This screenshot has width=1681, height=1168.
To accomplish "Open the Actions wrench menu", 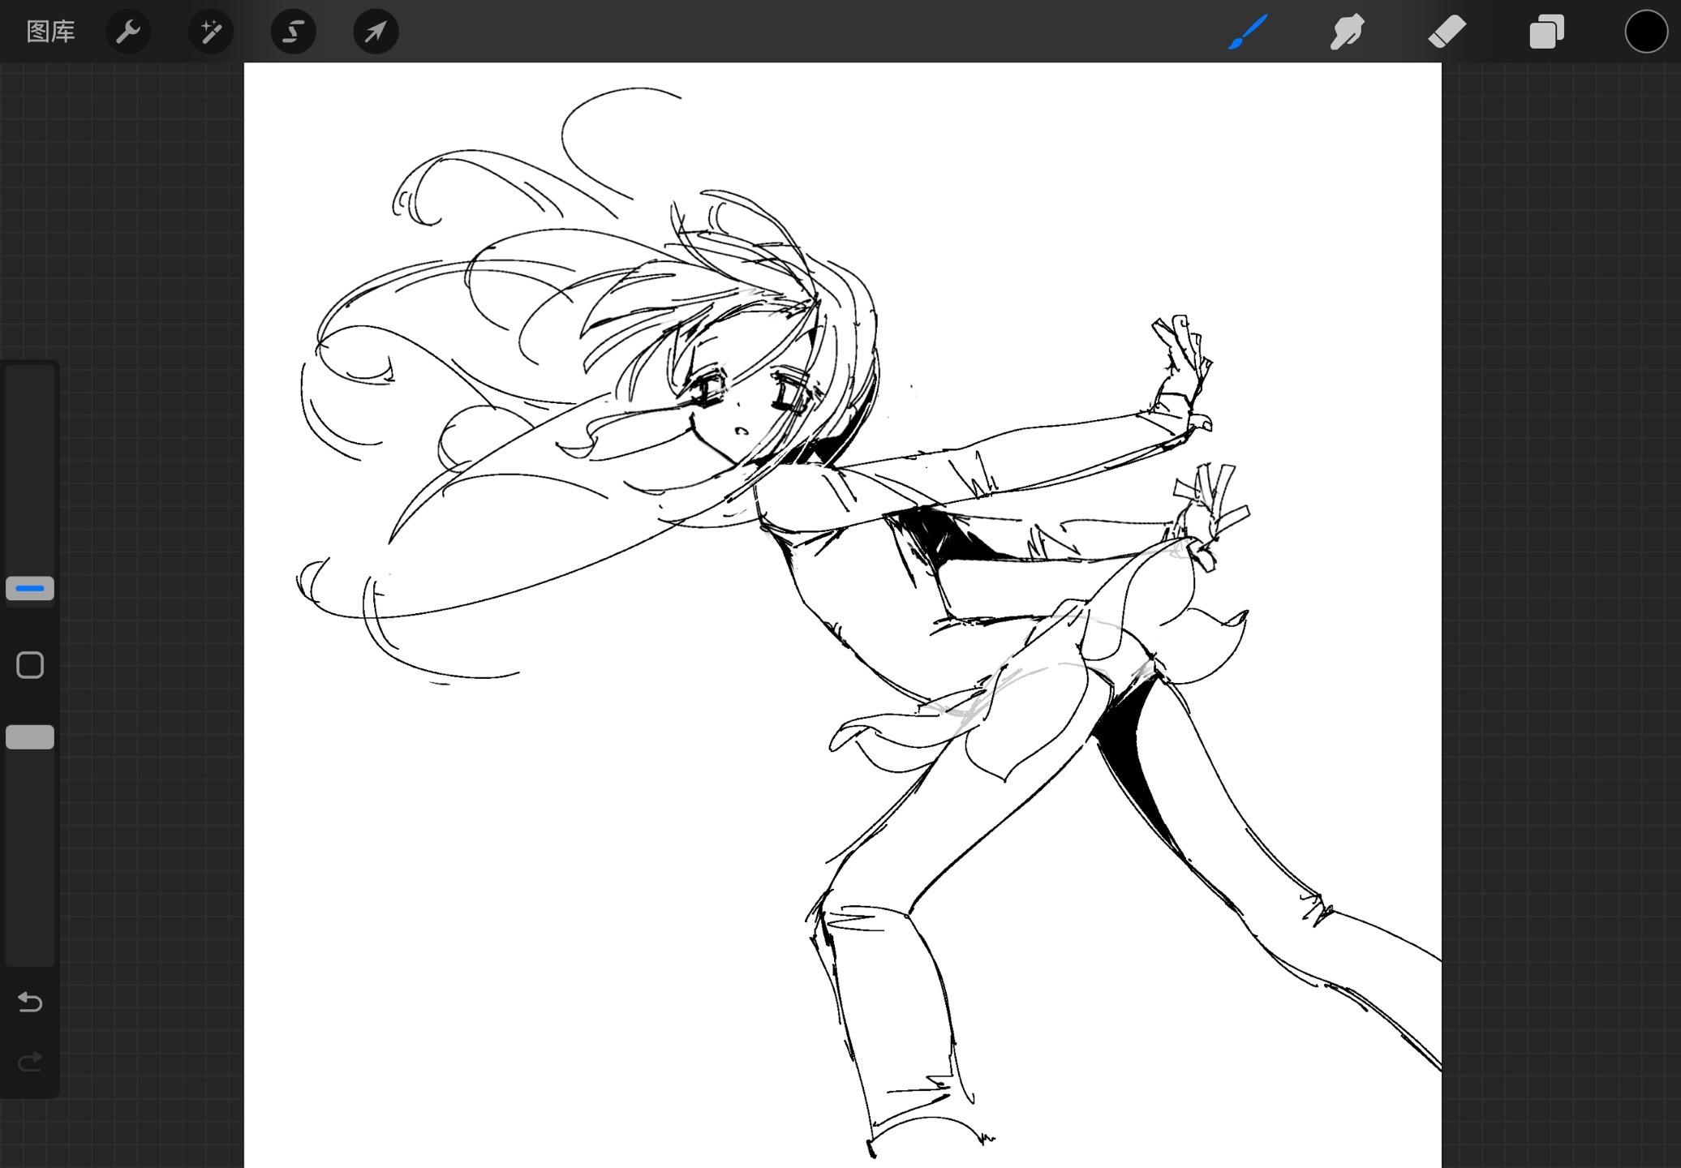I will pyautogui.click(x=128, y=32).
